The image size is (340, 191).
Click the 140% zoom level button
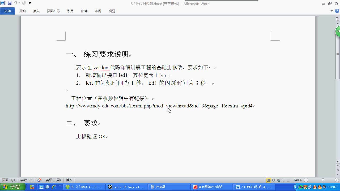click(x=297, y=180)
